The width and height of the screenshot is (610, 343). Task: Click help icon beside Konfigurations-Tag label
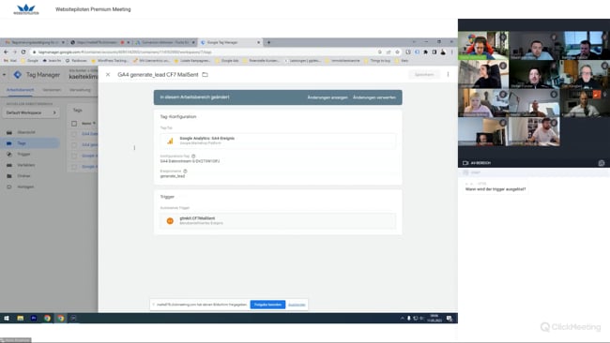(x=193, y=157)
